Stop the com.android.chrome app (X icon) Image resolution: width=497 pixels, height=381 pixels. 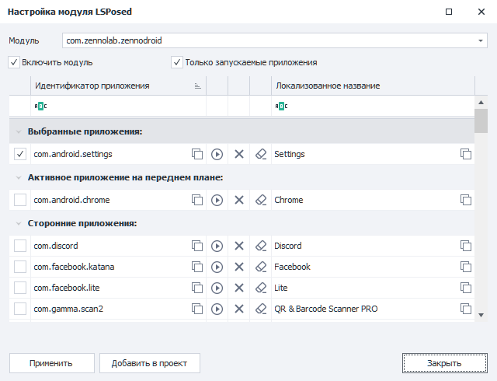(239, 200)
